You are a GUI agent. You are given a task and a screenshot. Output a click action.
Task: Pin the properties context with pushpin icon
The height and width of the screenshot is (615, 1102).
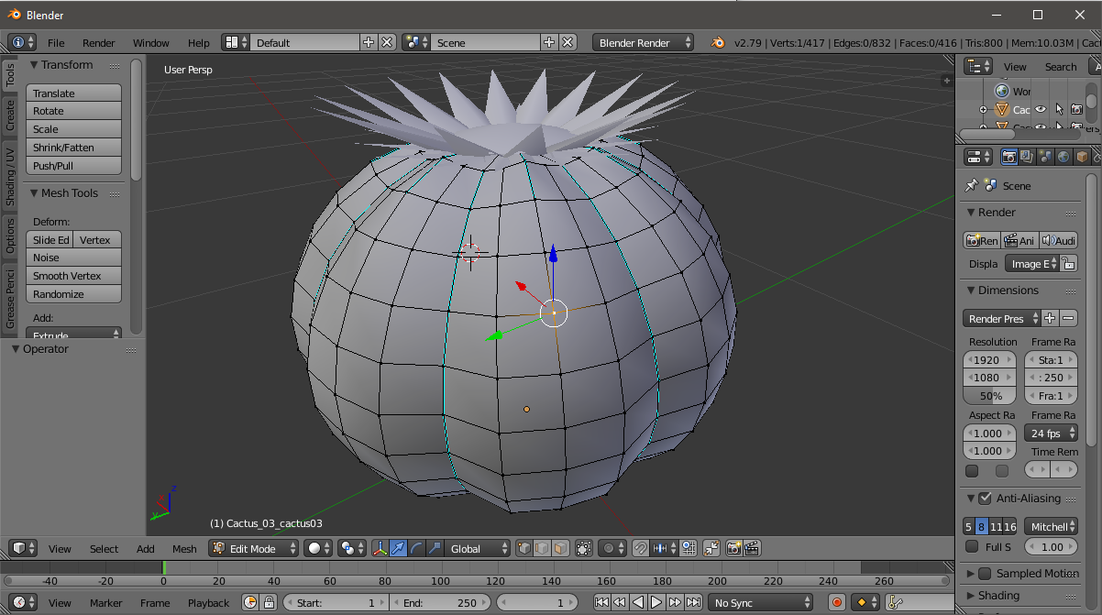971,185
